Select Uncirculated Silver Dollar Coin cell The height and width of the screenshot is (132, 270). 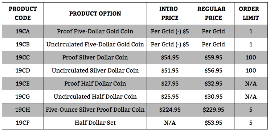(95, 71)
